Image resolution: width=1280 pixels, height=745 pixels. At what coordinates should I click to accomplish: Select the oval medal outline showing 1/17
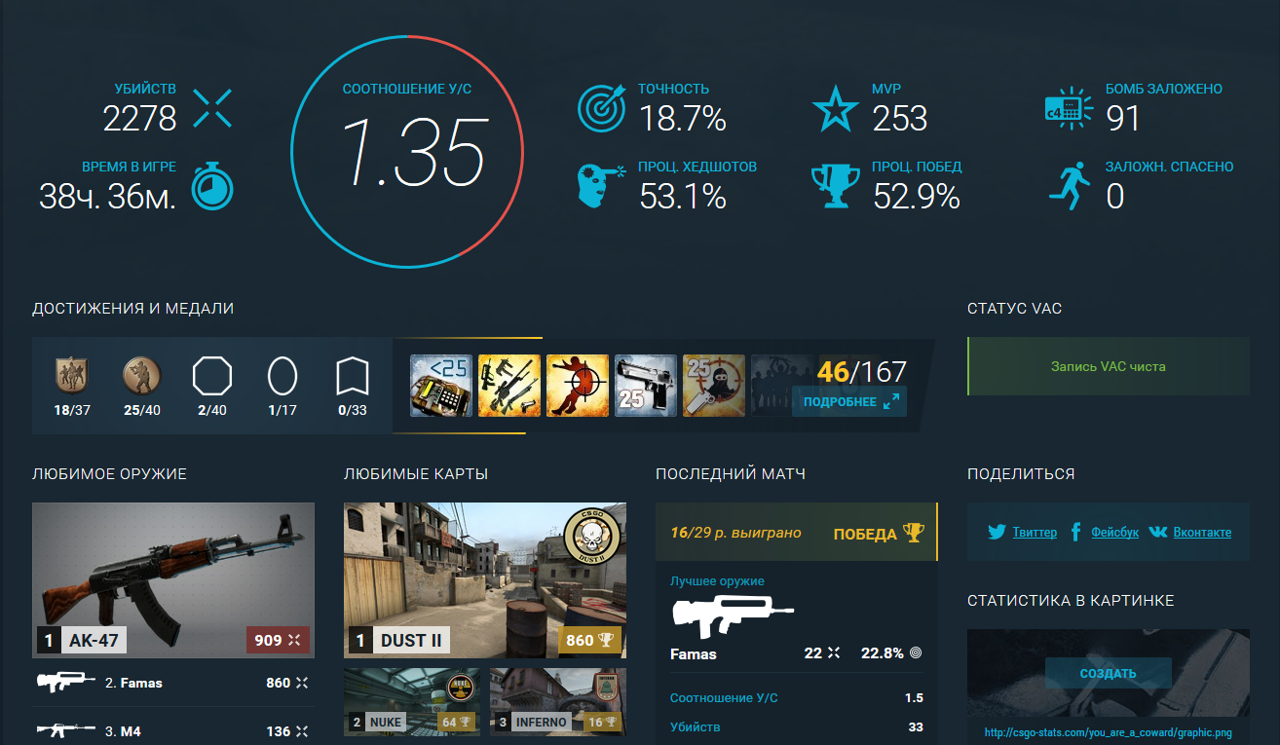click(x=282, y=374)
